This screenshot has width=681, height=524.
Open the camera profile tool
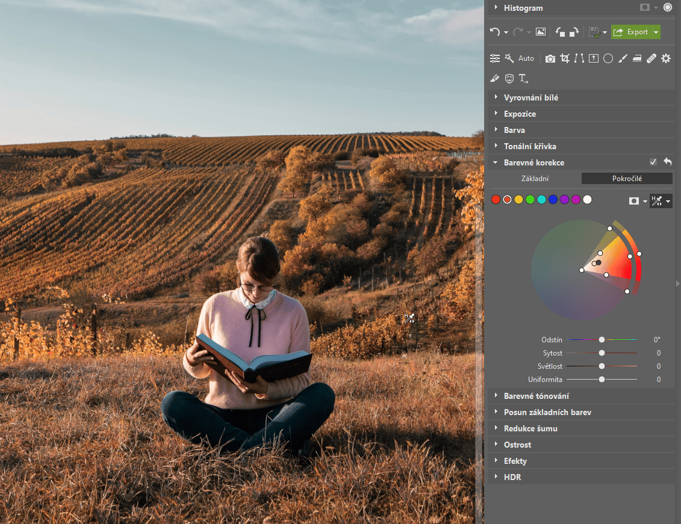tap(550, 58)
